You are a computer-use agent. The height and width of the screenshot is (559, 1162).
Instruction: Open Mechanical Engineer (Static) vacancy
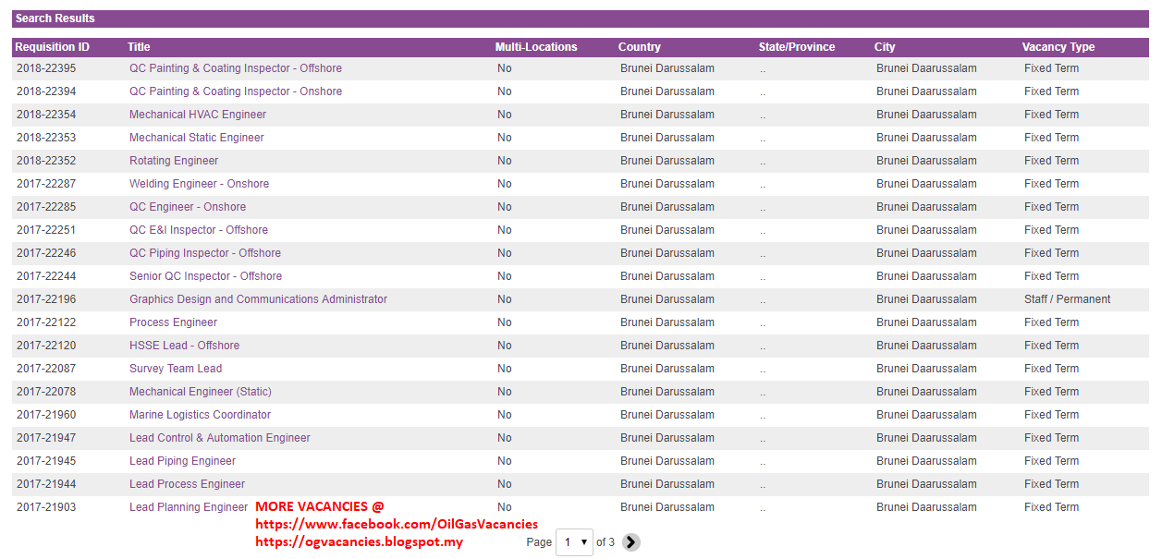(x=201, y=392)
